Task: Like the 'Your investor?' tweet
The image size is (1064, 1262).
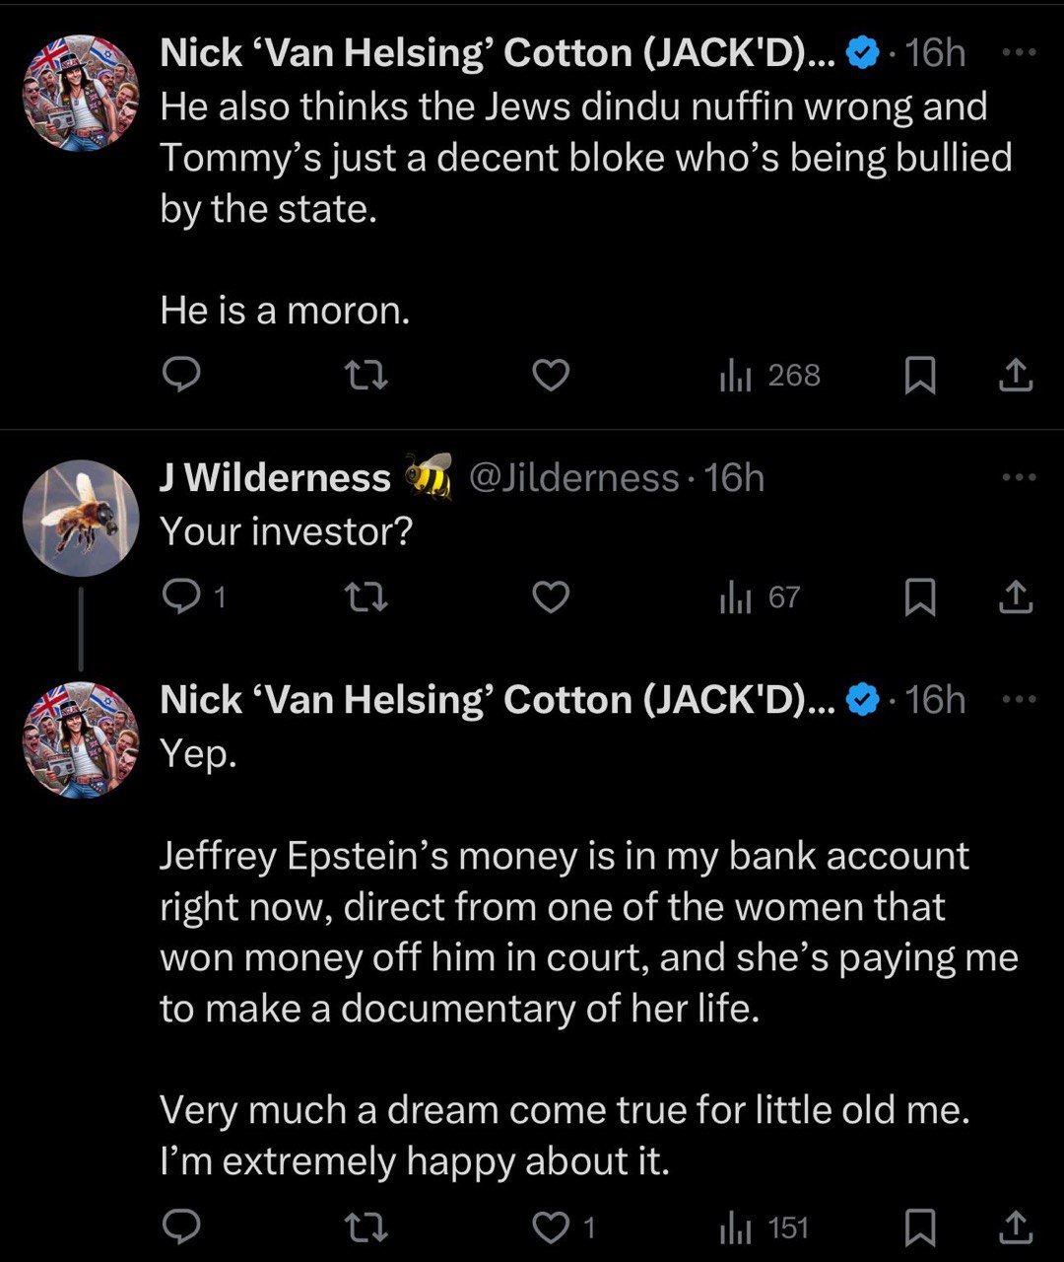Action: (551, 596)
